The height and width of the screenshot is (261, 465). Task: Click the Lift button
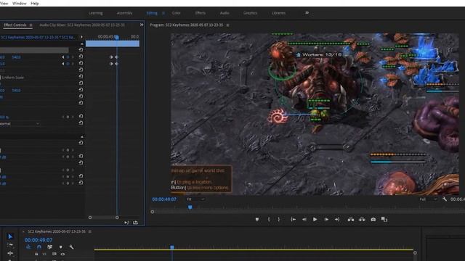(x=350, y=220)
